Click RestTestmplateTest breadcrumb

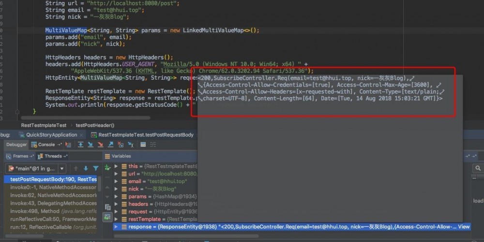click(44, 125)
